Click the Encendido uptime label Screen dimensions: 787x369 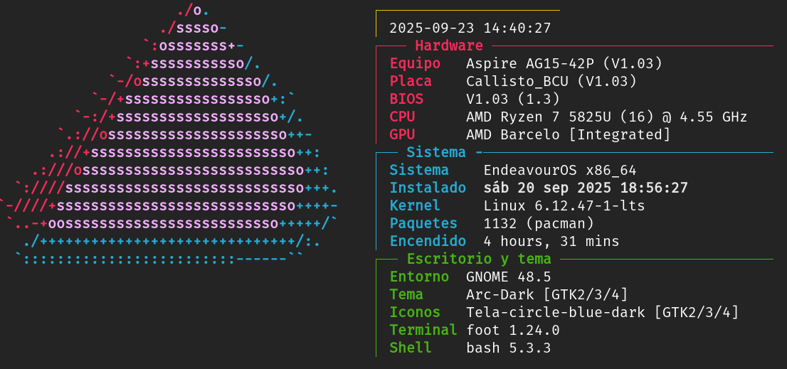(428, 242)
